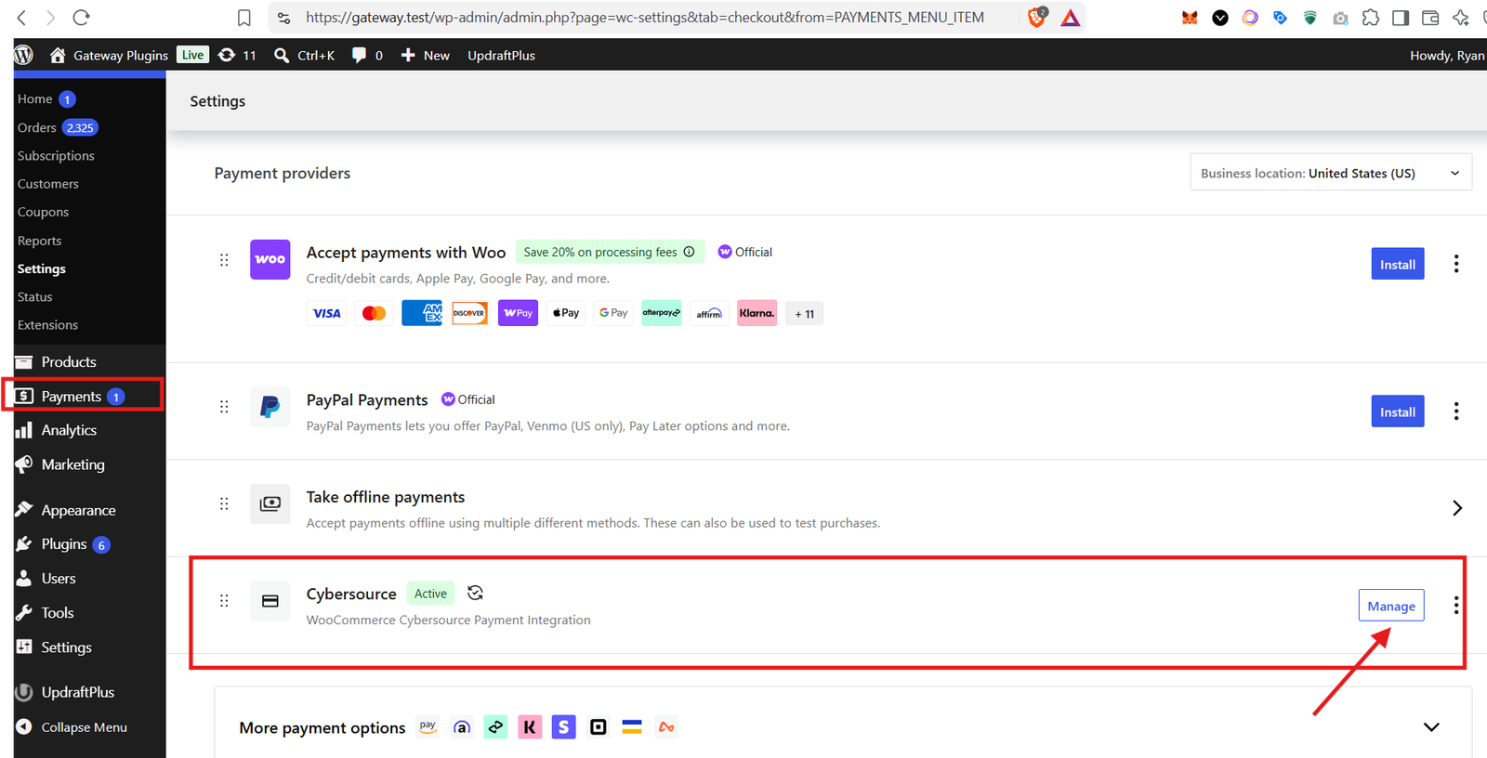Open the Business location dropdown
The width and height of the screenshot is (1487, 758).
point(1331,173)
